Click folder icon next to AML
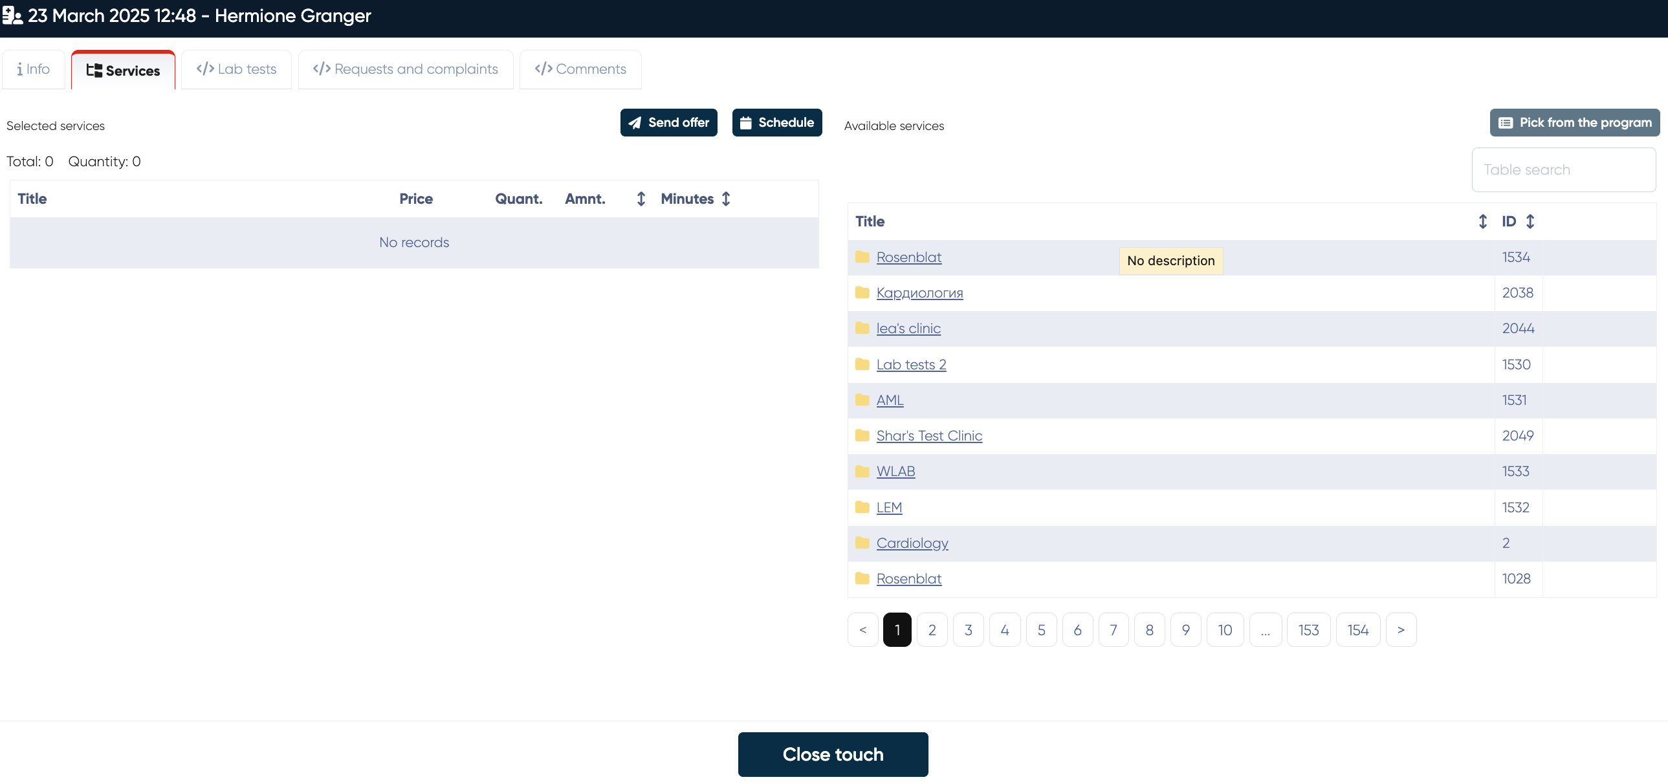Image resolution: width=1668 pixels, height=784 pixels. tap(862, 400)
